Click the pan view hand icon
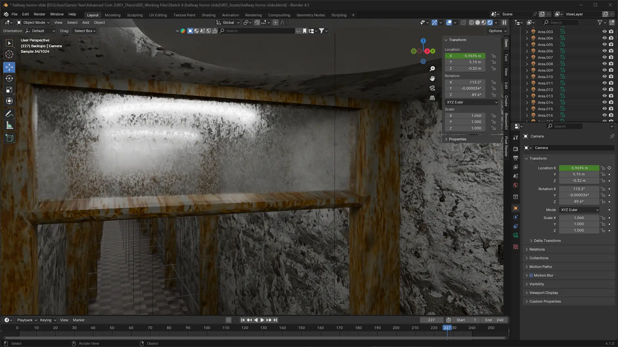The height and width of the screenshot is (347, 618). tap(432, 78)
